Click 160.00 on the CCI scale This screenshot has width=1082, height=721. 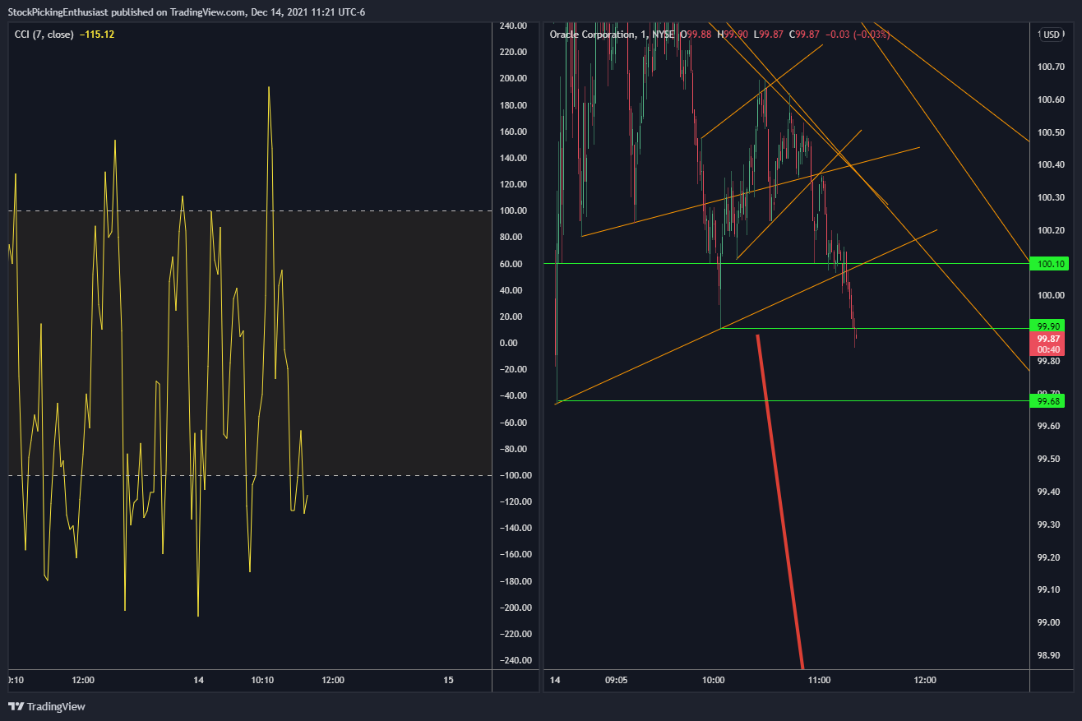(512, 132)
